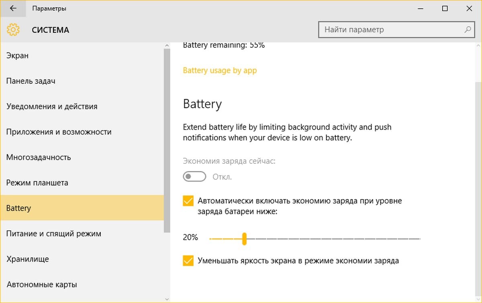This screenshot has height=303, width=482.
Task: Open the Battery usage by app link
Action: click(220, 70)
